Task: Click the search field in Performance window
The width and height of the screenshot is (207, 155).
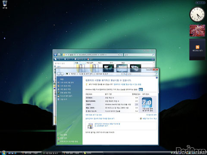Action: [142, 74]
